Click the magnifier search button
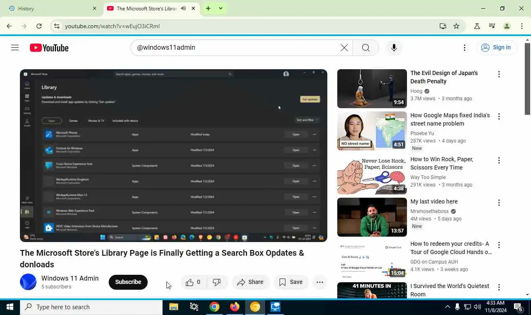The image size is (531, 315). click(x=366, y=48)
